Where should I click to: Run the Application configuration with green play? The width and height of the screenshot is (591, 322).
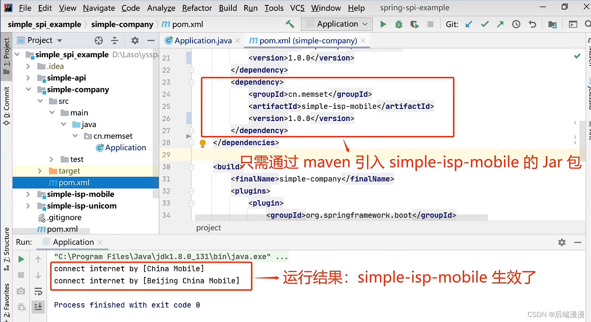click(x=383, y=24)
